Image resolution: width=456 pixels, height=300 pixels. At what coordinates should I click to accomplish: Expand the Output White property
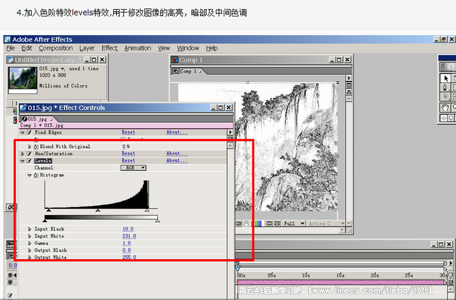[x=29, y=257]
